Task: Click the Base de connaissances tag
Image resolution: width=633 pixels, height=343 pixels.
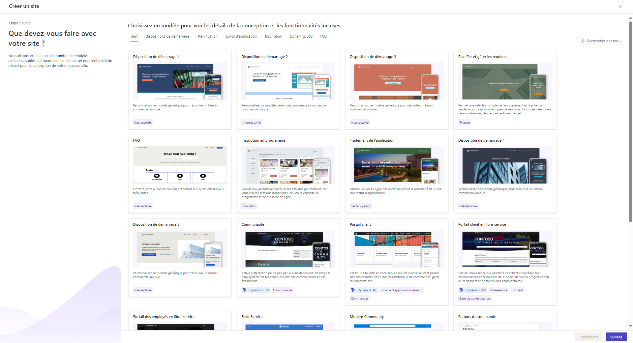Action: 475,298
